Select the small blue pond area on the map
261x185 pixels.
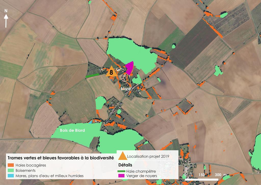pyautogui.click(x=90, y=122)
